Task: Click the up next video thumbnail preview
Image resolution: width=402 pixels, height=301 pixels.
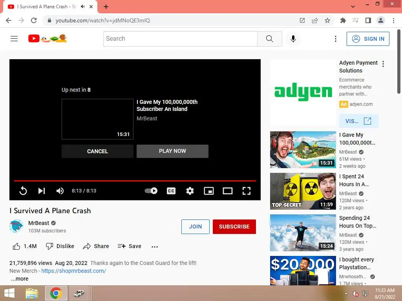Action: point(97,119)
